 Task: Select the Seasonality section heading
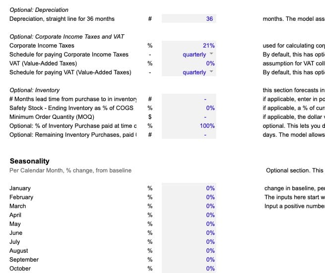[x=30, y=161]
